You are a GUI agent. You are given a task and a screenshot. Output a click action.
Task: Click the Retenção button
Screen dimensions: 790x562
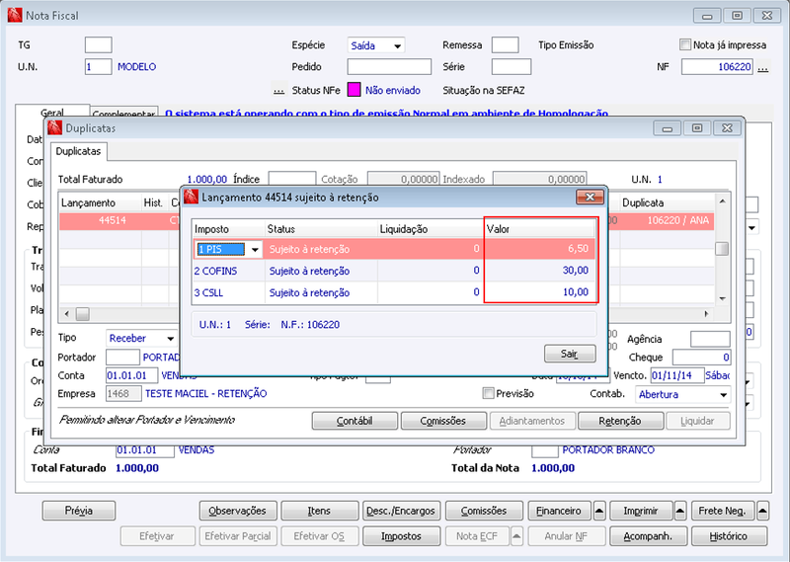coord(620,421)
